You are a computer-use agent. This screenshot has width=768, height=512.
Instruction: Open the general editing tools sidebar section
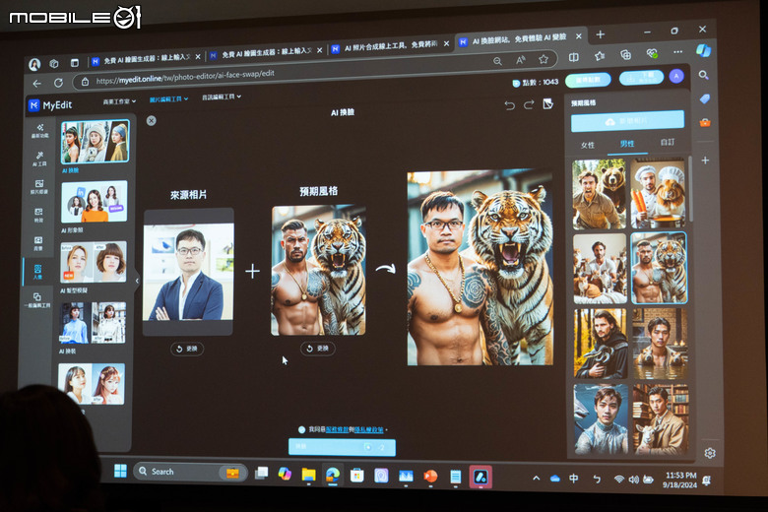click(x=37, y=300)
